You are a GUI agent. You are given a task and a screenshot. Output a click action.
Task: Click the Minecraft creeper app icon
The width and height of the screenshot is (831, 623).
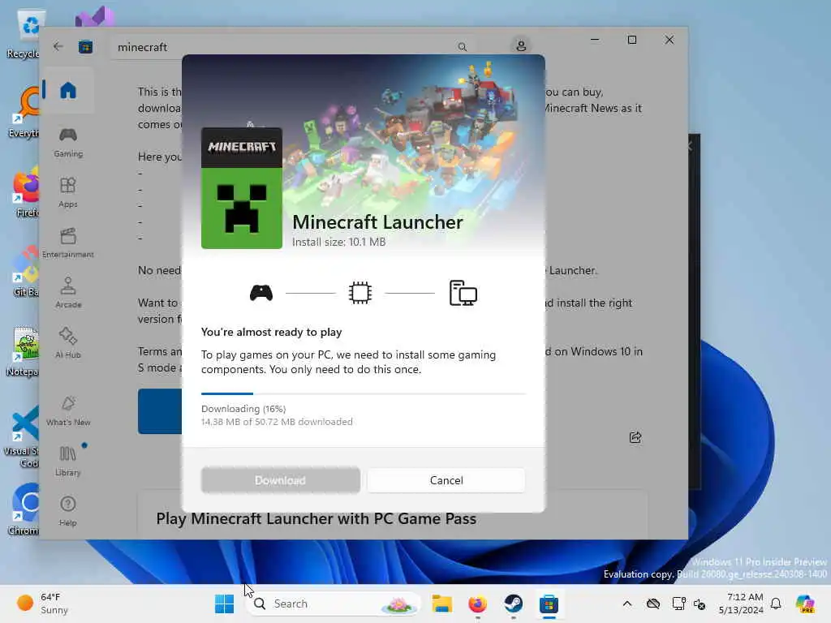click(242, 188)
